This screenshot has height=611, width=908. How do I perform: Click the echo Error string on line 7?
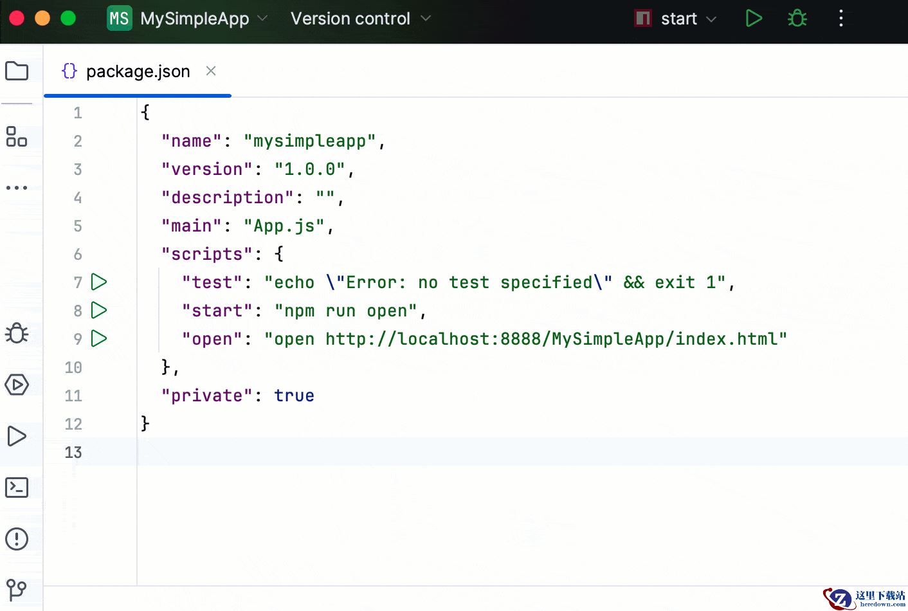coord(495,282)
